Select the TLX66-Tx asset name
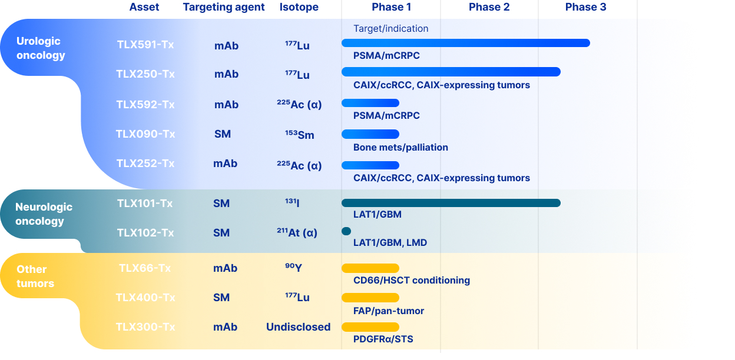The image size is (735, 360). 145,268
